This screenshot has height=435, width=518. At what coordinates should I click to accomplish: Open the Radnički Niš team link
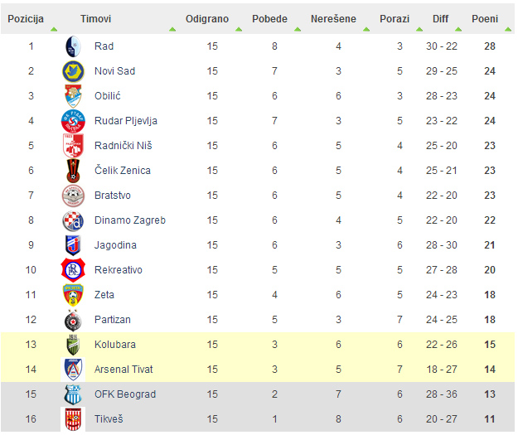123,146
